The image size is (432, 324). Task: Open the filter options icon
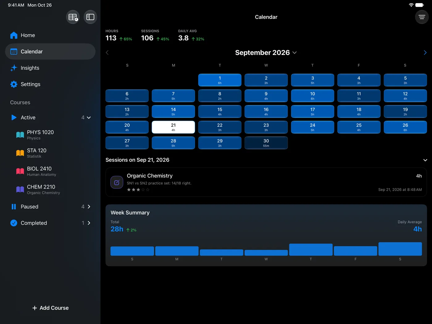422,17
